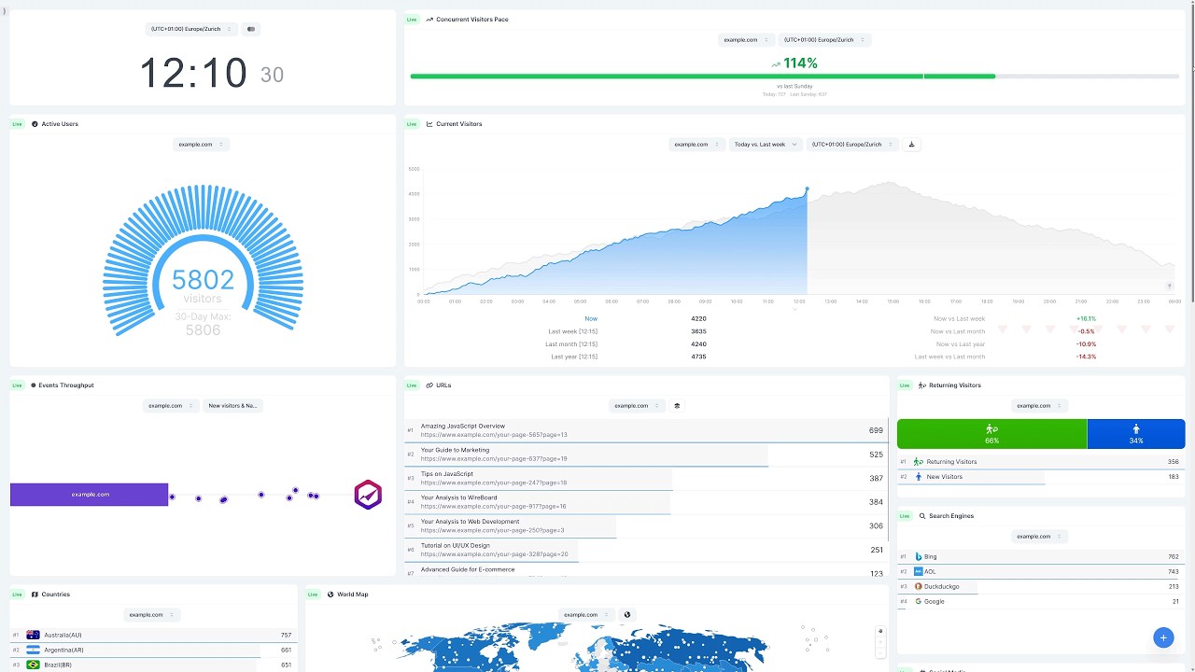Image resolution: width=1195 pixels, height=672 pixels.
Task: Click the download icon in Current Visitors
Action: (x=911, y=145)
